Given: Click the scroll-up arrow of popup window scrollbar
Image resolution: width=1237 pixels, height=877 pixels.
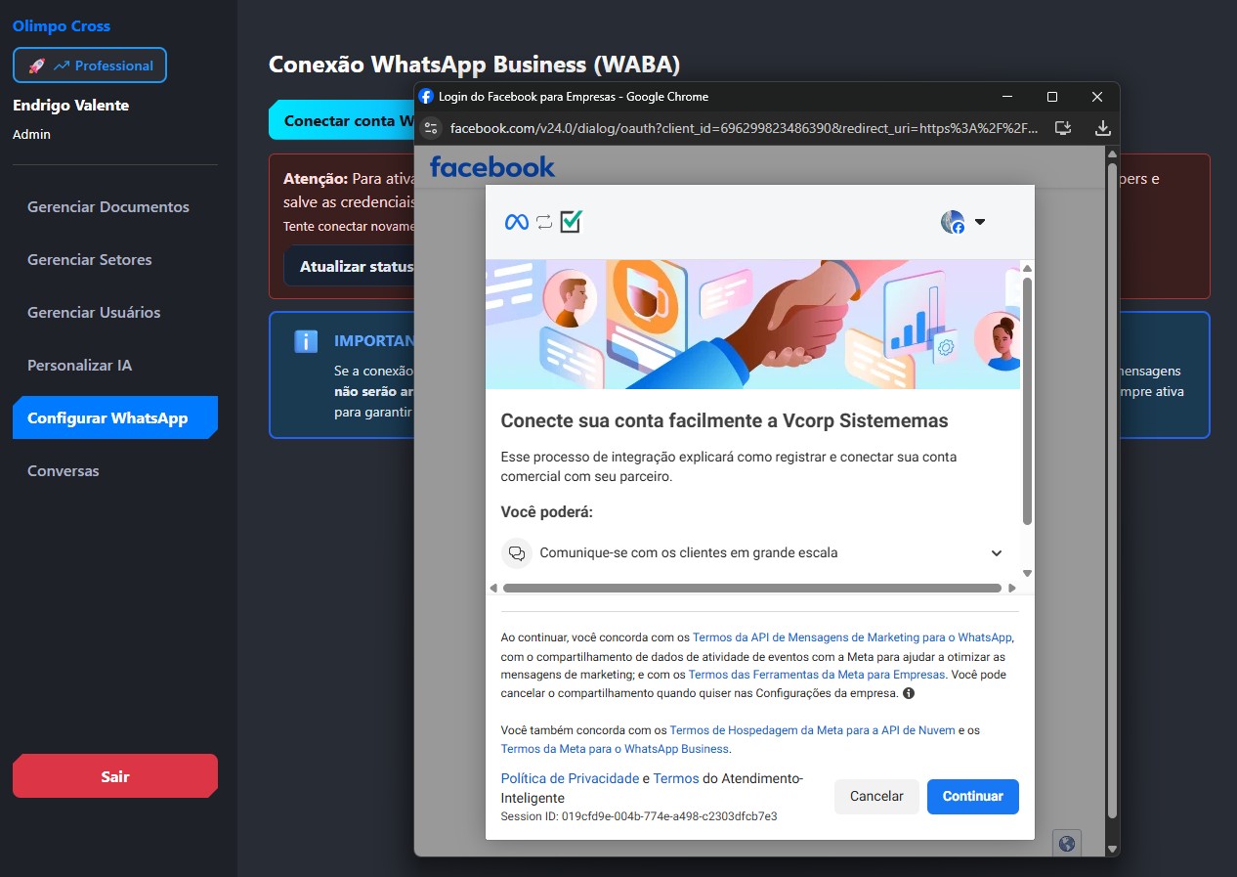Looking at the screenshot, I should (x=1112, y=153).
